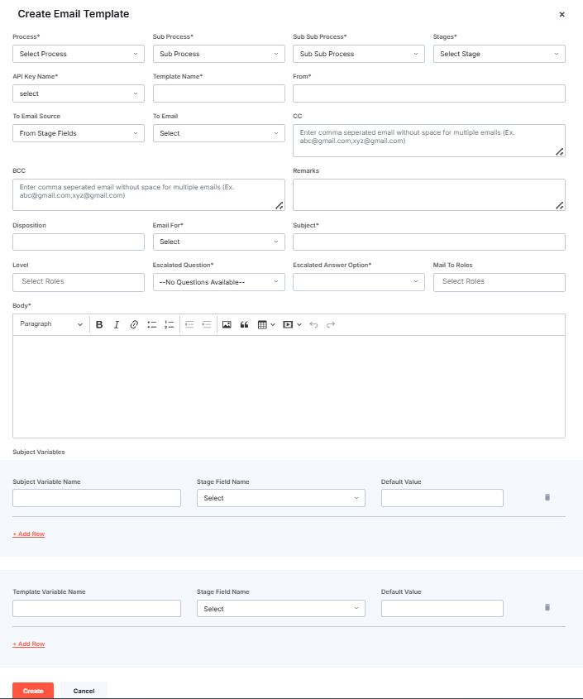
Task: Create a bulleted list in the Body
Action: pos(151,324)
